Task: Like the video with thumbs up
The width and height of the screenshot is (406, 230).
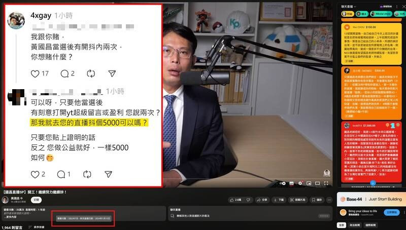Action: (x=235, y=200)
